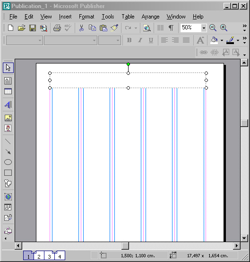Expand the Line Color dropdown arrow

[238, 40]
